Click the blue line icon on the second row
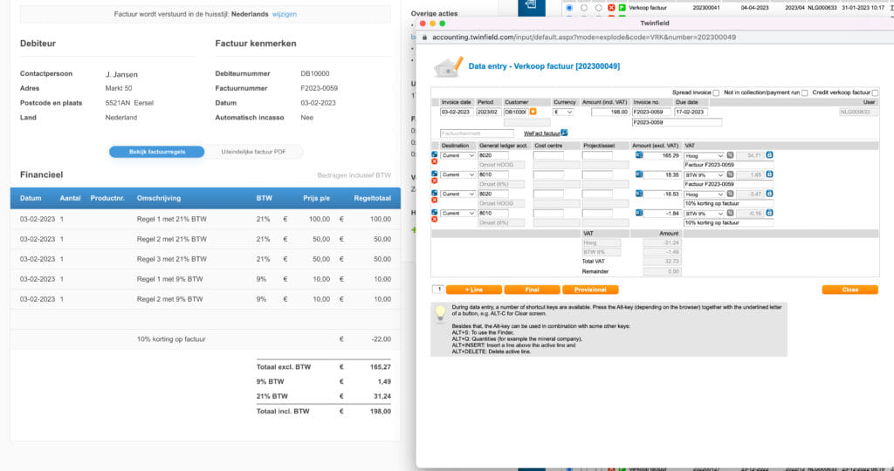 (x=435, y=174)
